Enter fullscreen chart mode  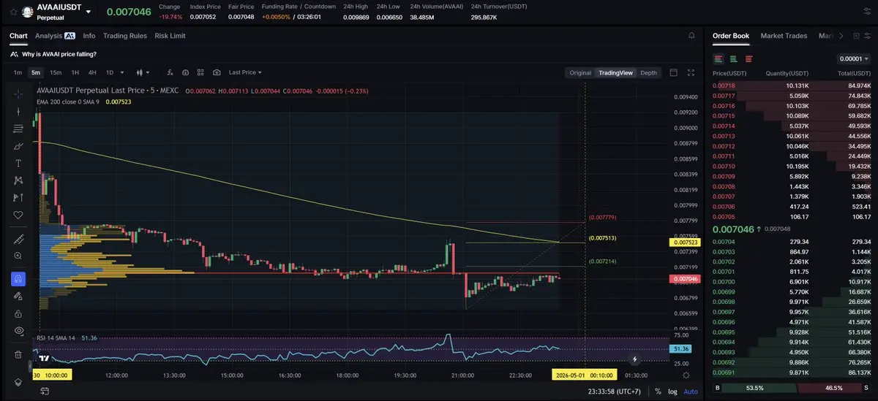(x=691, y=72)
